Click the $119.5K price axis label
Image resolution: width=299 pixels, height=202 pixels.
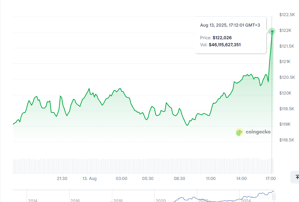tap(287, 109)
